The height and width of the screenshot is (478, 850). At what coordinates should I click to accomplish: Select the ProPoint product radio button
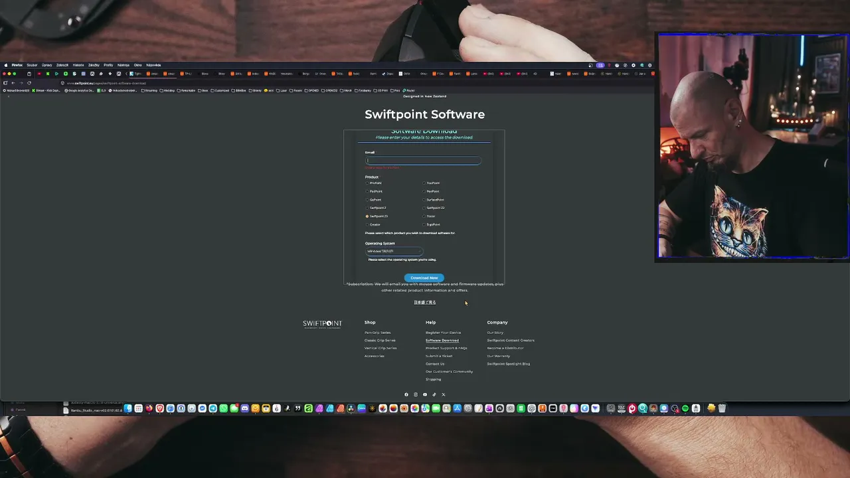[367, 183]
